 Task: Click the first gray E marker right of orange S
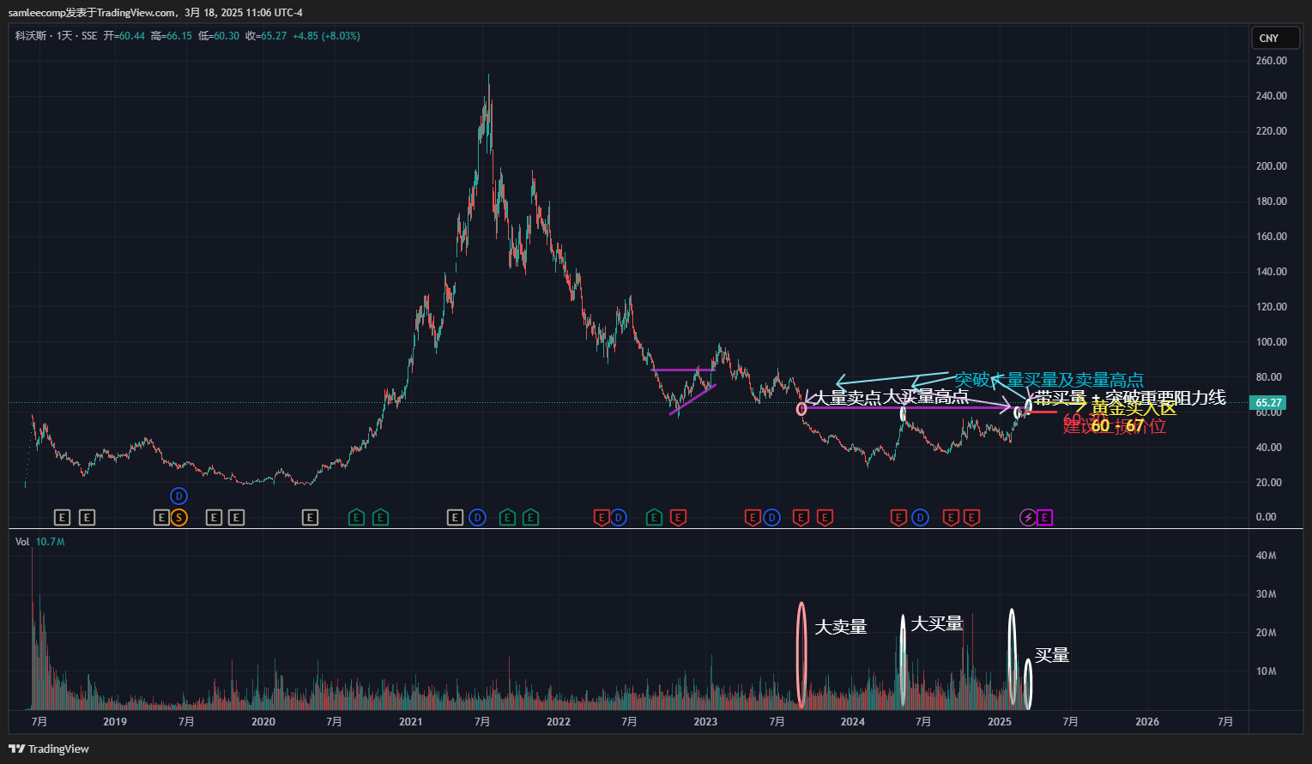pos(214,517)
